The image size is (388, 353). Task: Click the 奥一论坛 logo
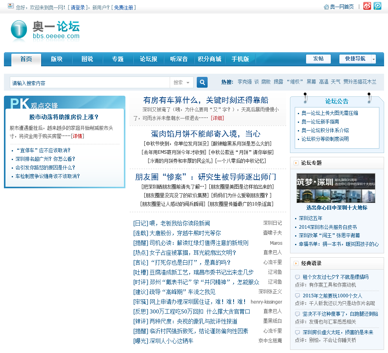pos(45,31)
